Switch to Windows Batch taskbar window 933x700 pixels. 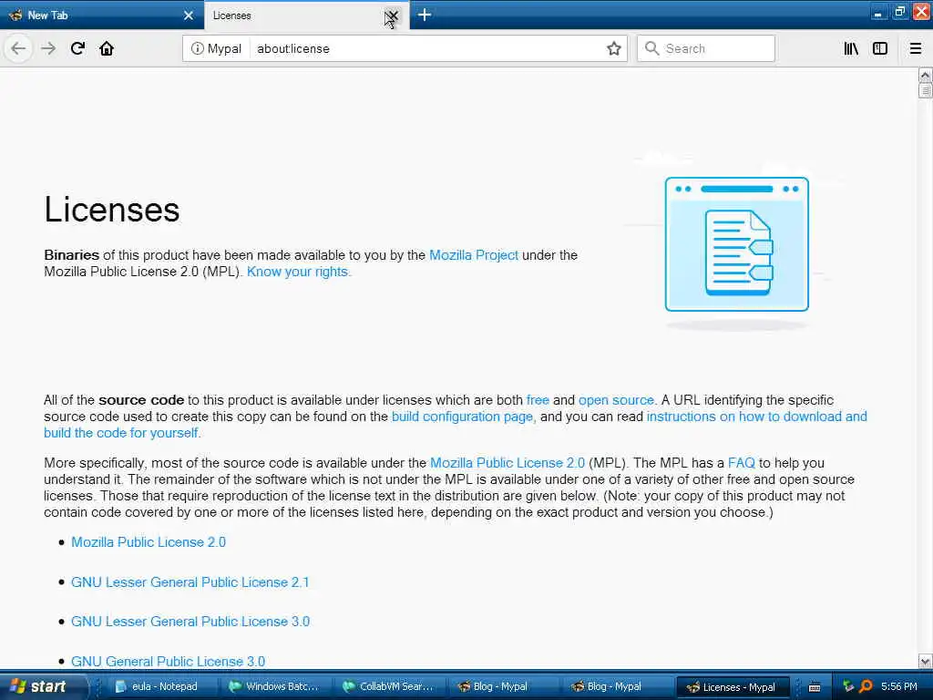click(x=275, y=686)
